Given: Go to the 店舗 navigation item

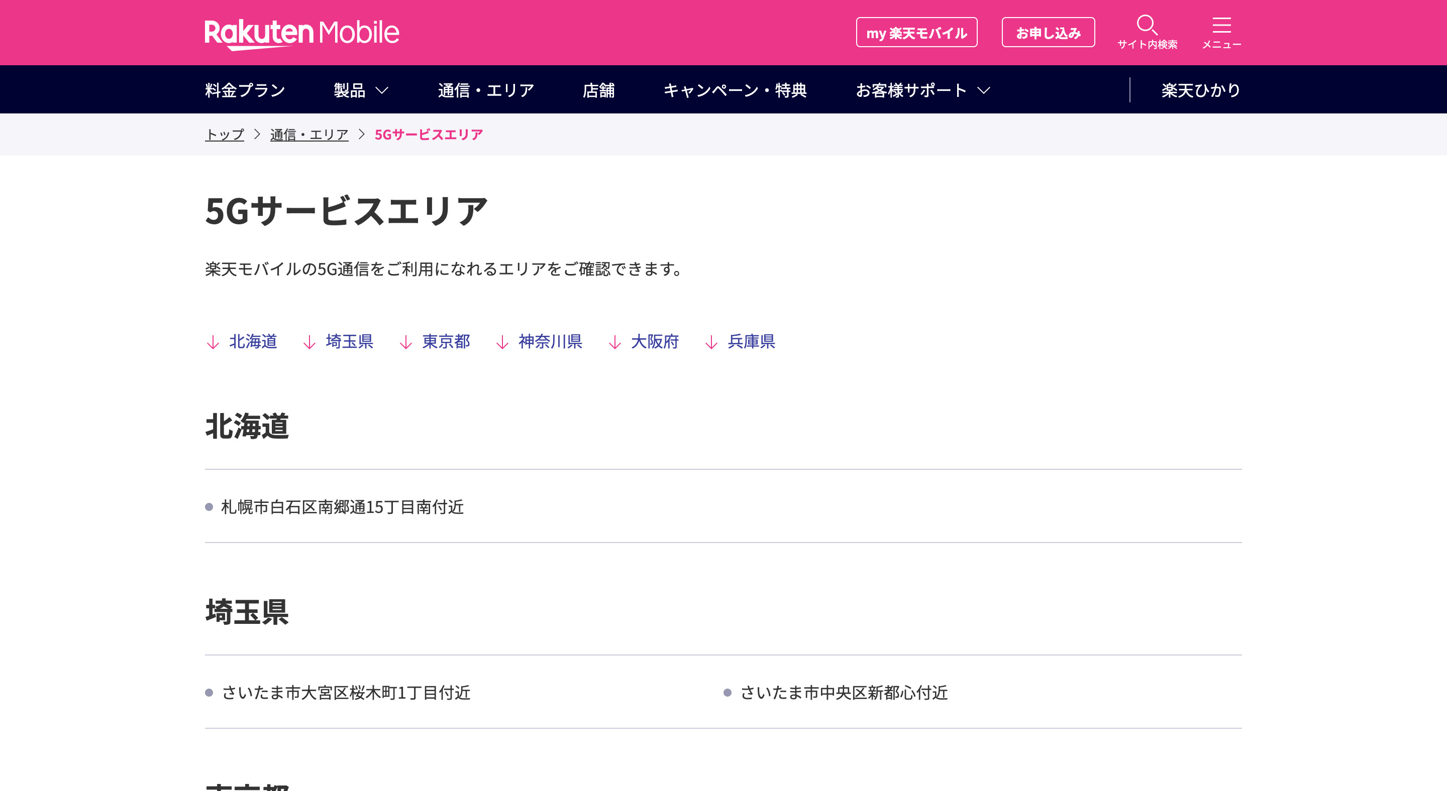Looking at the screenshot, I should pos(598,90).
